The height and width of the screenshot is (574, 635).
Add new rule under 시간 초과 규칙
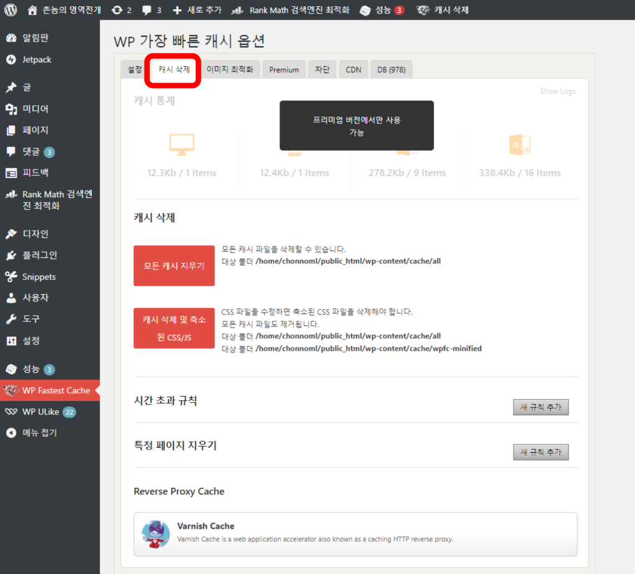pyautogui.click(x=541, y=407)
